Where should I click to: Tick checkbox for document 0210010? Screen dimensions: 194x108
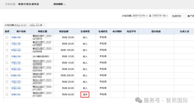click(x=7, y=37)
